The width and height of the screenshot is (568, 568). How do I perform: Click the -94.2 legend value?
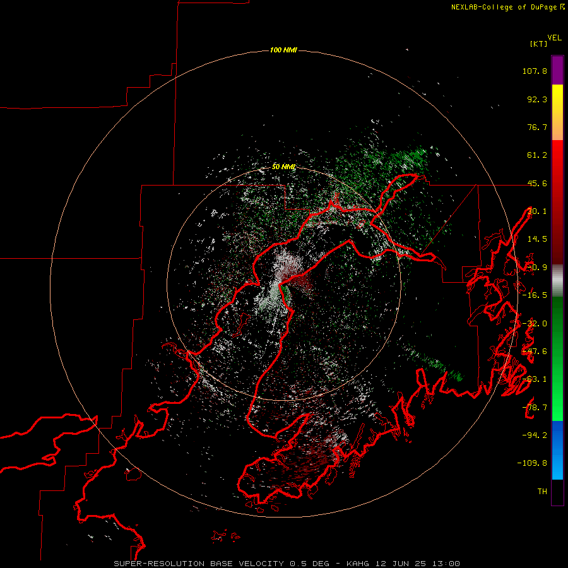(x=535, y=435)
